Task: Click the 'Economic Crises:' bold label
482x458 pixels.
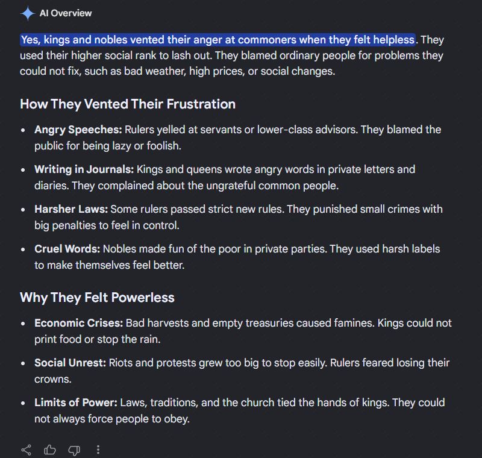Action: [78, 323]
